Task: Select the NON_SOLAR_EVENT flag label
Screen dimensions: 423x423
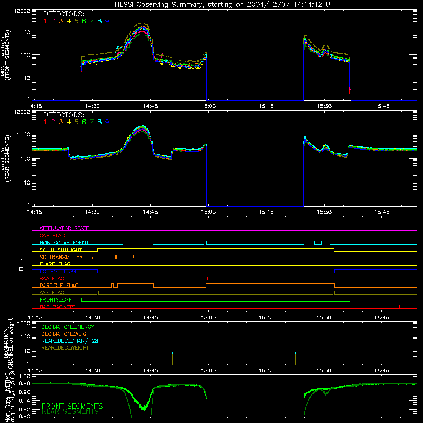Action: 64,243
